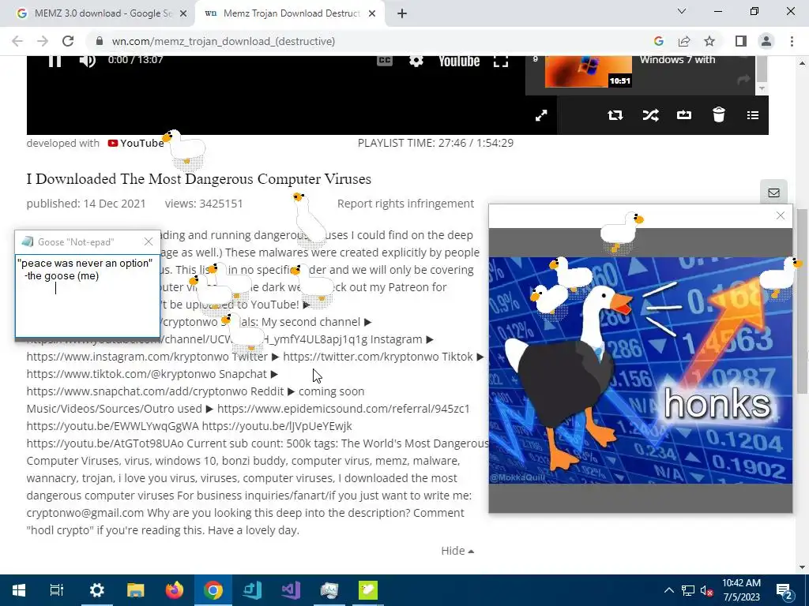Open the YouTube logo in player
809x606 pixels.
point(459,61)
